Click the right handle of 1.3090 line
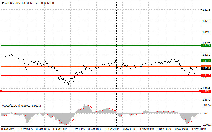 tap(200, 91)
